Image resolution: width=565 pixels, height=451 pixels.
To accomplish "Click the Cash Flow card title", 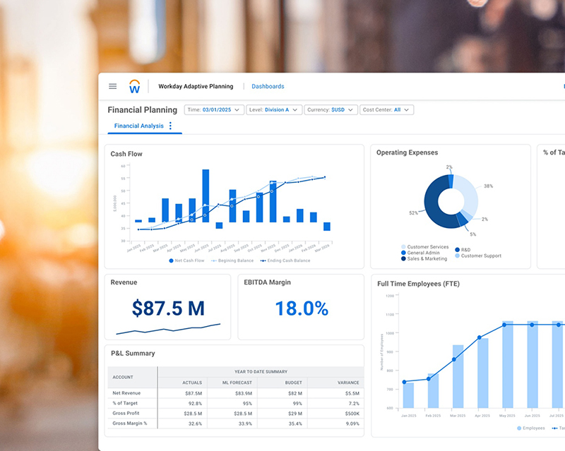I will coord(126,154).
